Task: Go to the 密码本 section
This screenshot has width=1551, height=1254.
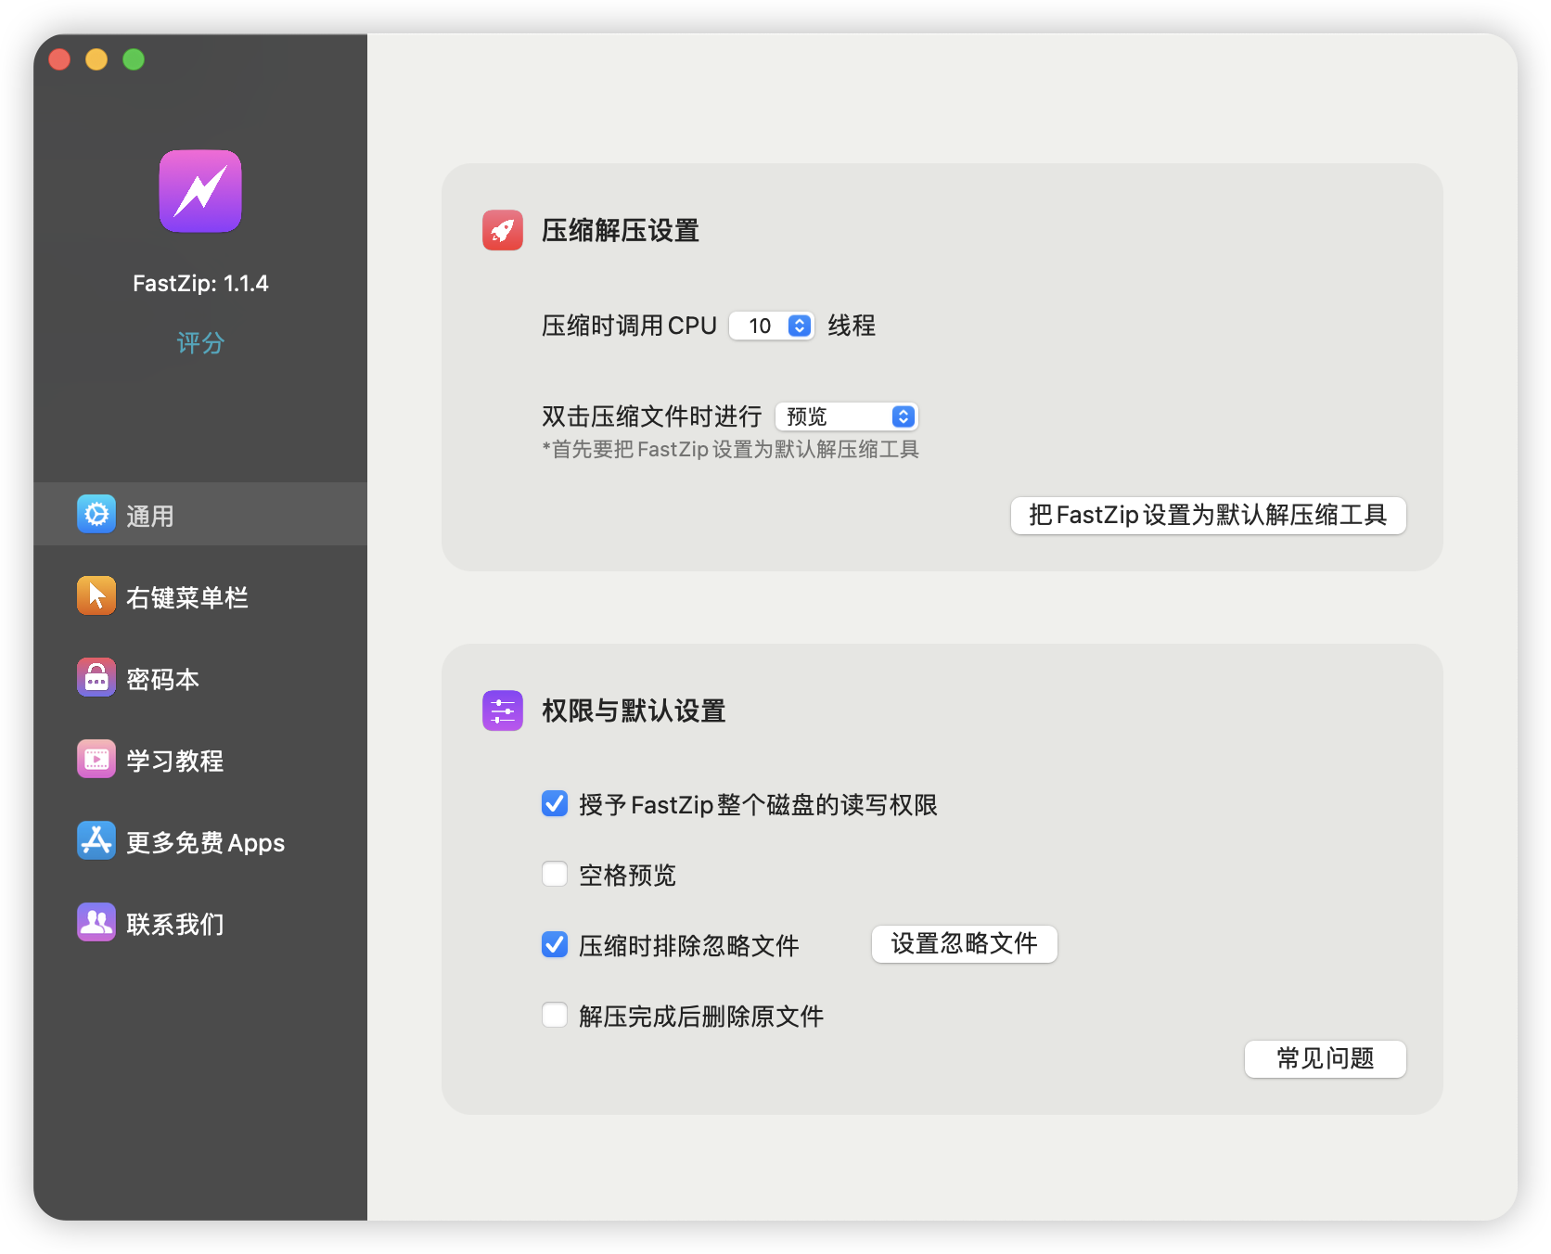Action: pos(200,677)
